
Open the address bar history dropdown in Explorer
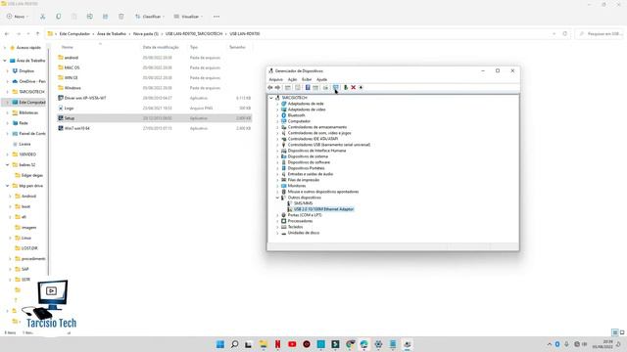[x=554, y=34]
